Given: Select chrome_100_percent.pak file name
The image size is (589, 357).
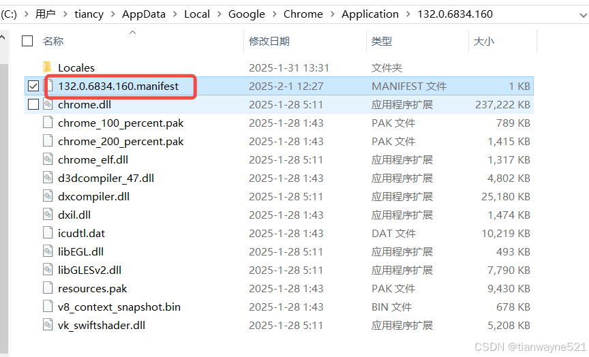Looking at the screenshot, I should (121, 123).
